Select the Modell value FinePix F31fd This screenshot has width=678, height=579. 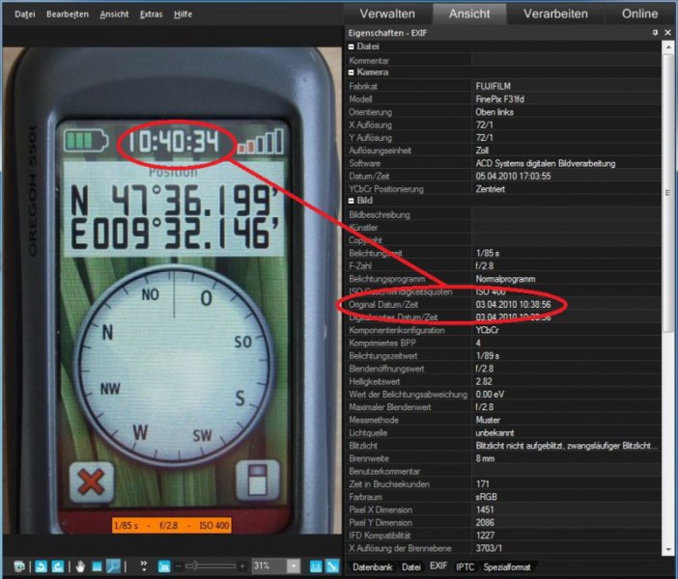[x=500, y=99]
